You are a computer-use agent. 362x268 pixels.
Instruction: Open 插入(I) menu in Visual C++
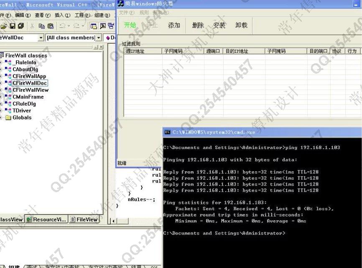[x=62, y=15]
